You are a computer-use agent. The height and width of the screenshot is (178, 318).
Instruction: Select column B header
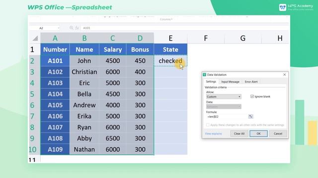click(84, 38)
